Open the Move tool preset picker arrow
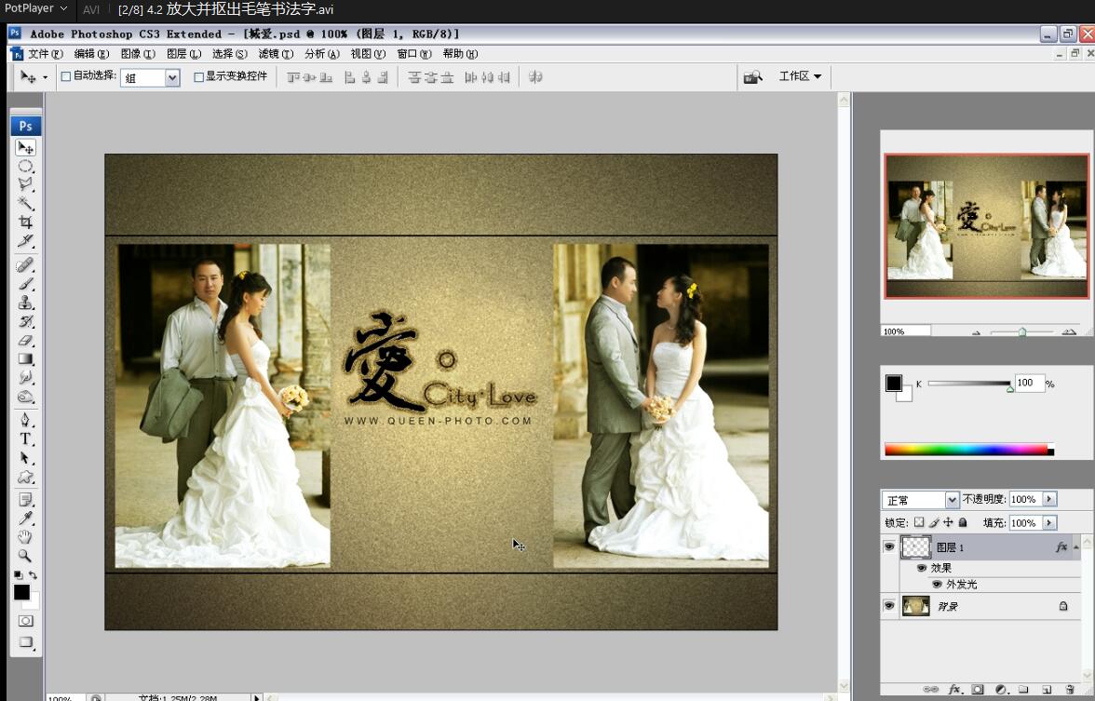 (46, 77)
